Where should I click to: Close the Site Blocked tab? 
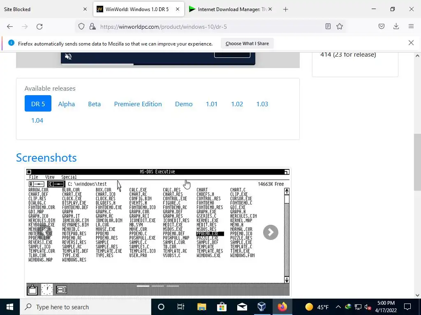(x=85, y=9)
